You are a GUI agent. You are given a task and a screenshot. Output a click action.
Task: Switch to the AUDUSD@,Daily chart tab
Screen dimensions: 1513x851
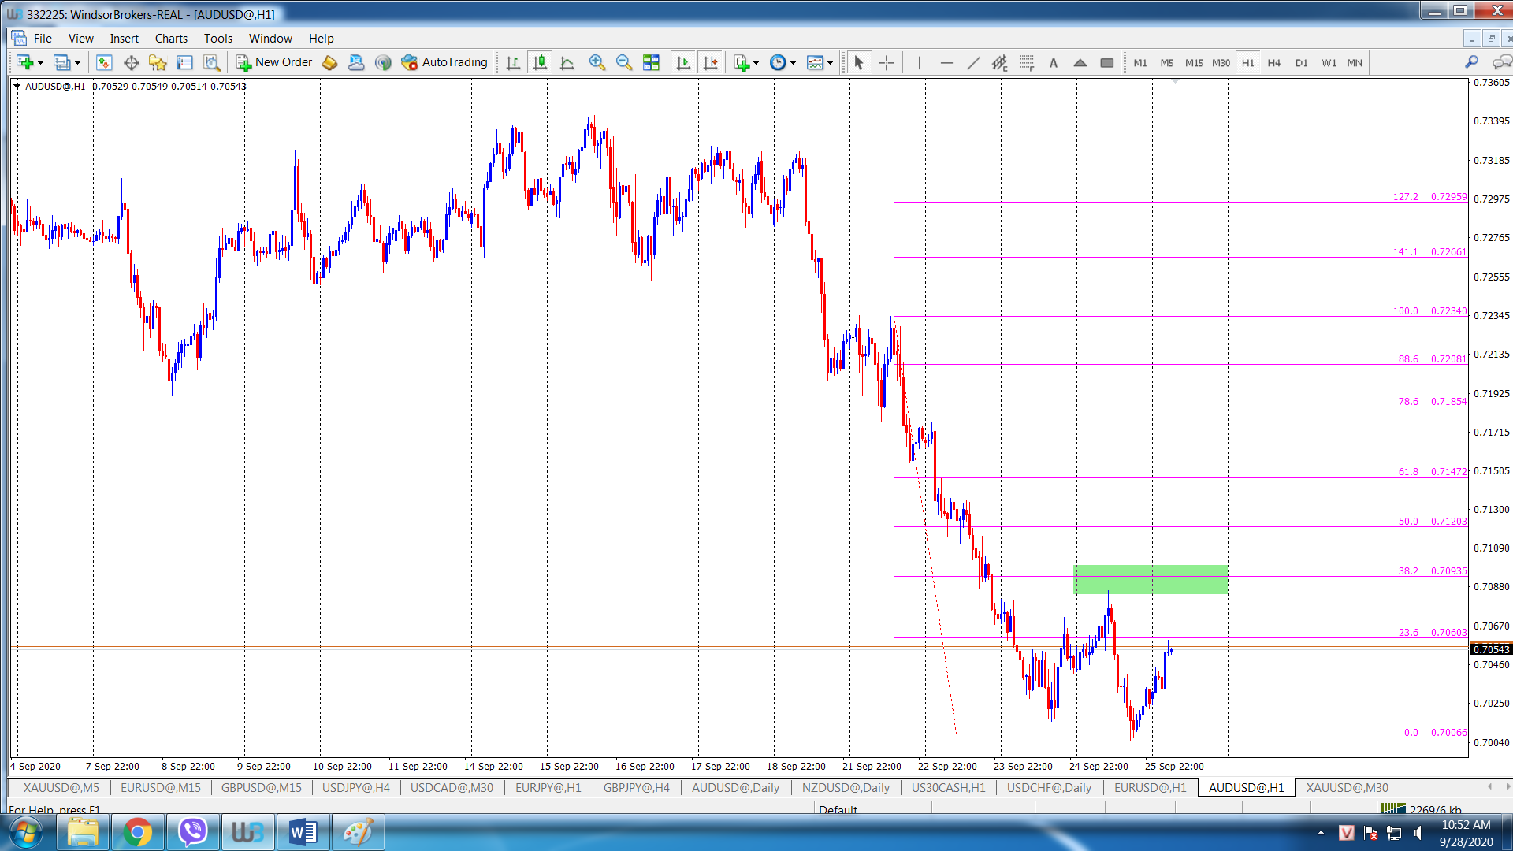(x=735, y=787)
